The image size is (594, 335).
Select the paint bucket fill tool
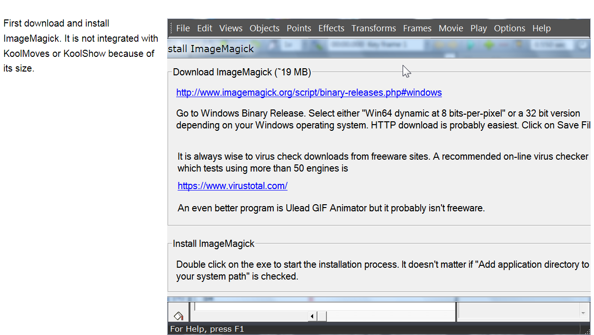[178, 315]
